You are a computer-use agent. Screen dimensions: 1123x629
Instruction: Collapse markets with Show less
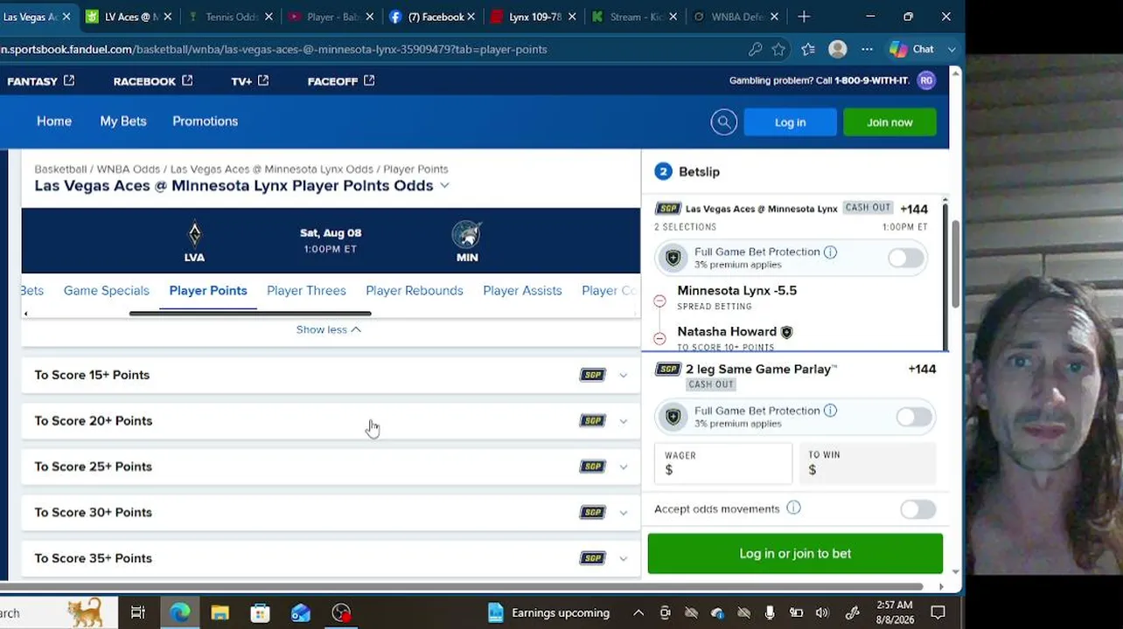coord(329,329)
